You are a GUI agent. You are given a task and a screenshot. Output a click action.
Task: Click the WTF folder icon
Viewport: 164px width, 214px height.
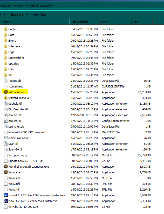tap(5, 75)
